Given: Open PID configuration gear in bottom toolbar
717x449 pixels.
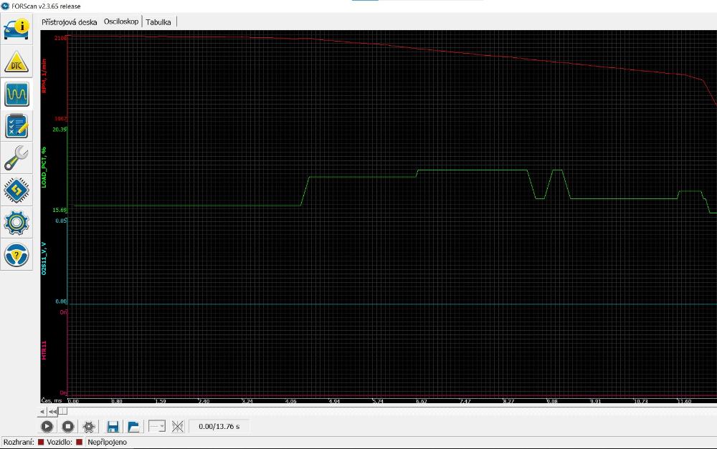Looking at the screenshot, I should point(89,427).
